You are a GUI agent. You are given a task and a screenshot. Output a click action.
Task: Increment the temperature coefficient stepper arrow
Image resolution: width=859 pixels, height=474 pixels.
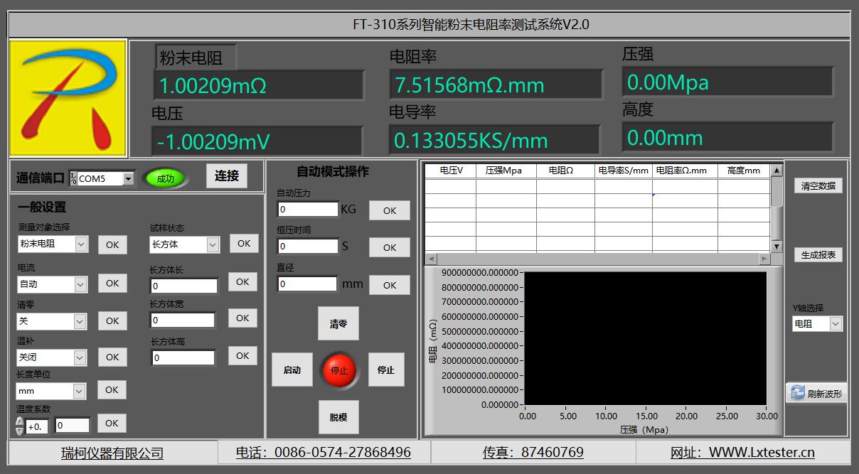click(19, 421)
